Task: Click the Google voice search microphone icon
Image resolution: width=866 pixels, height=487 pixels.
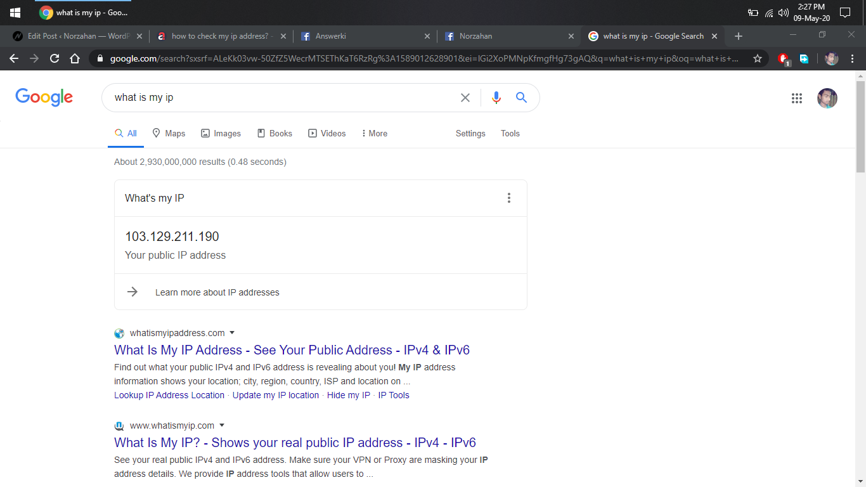Action: (x=496, y=98)
